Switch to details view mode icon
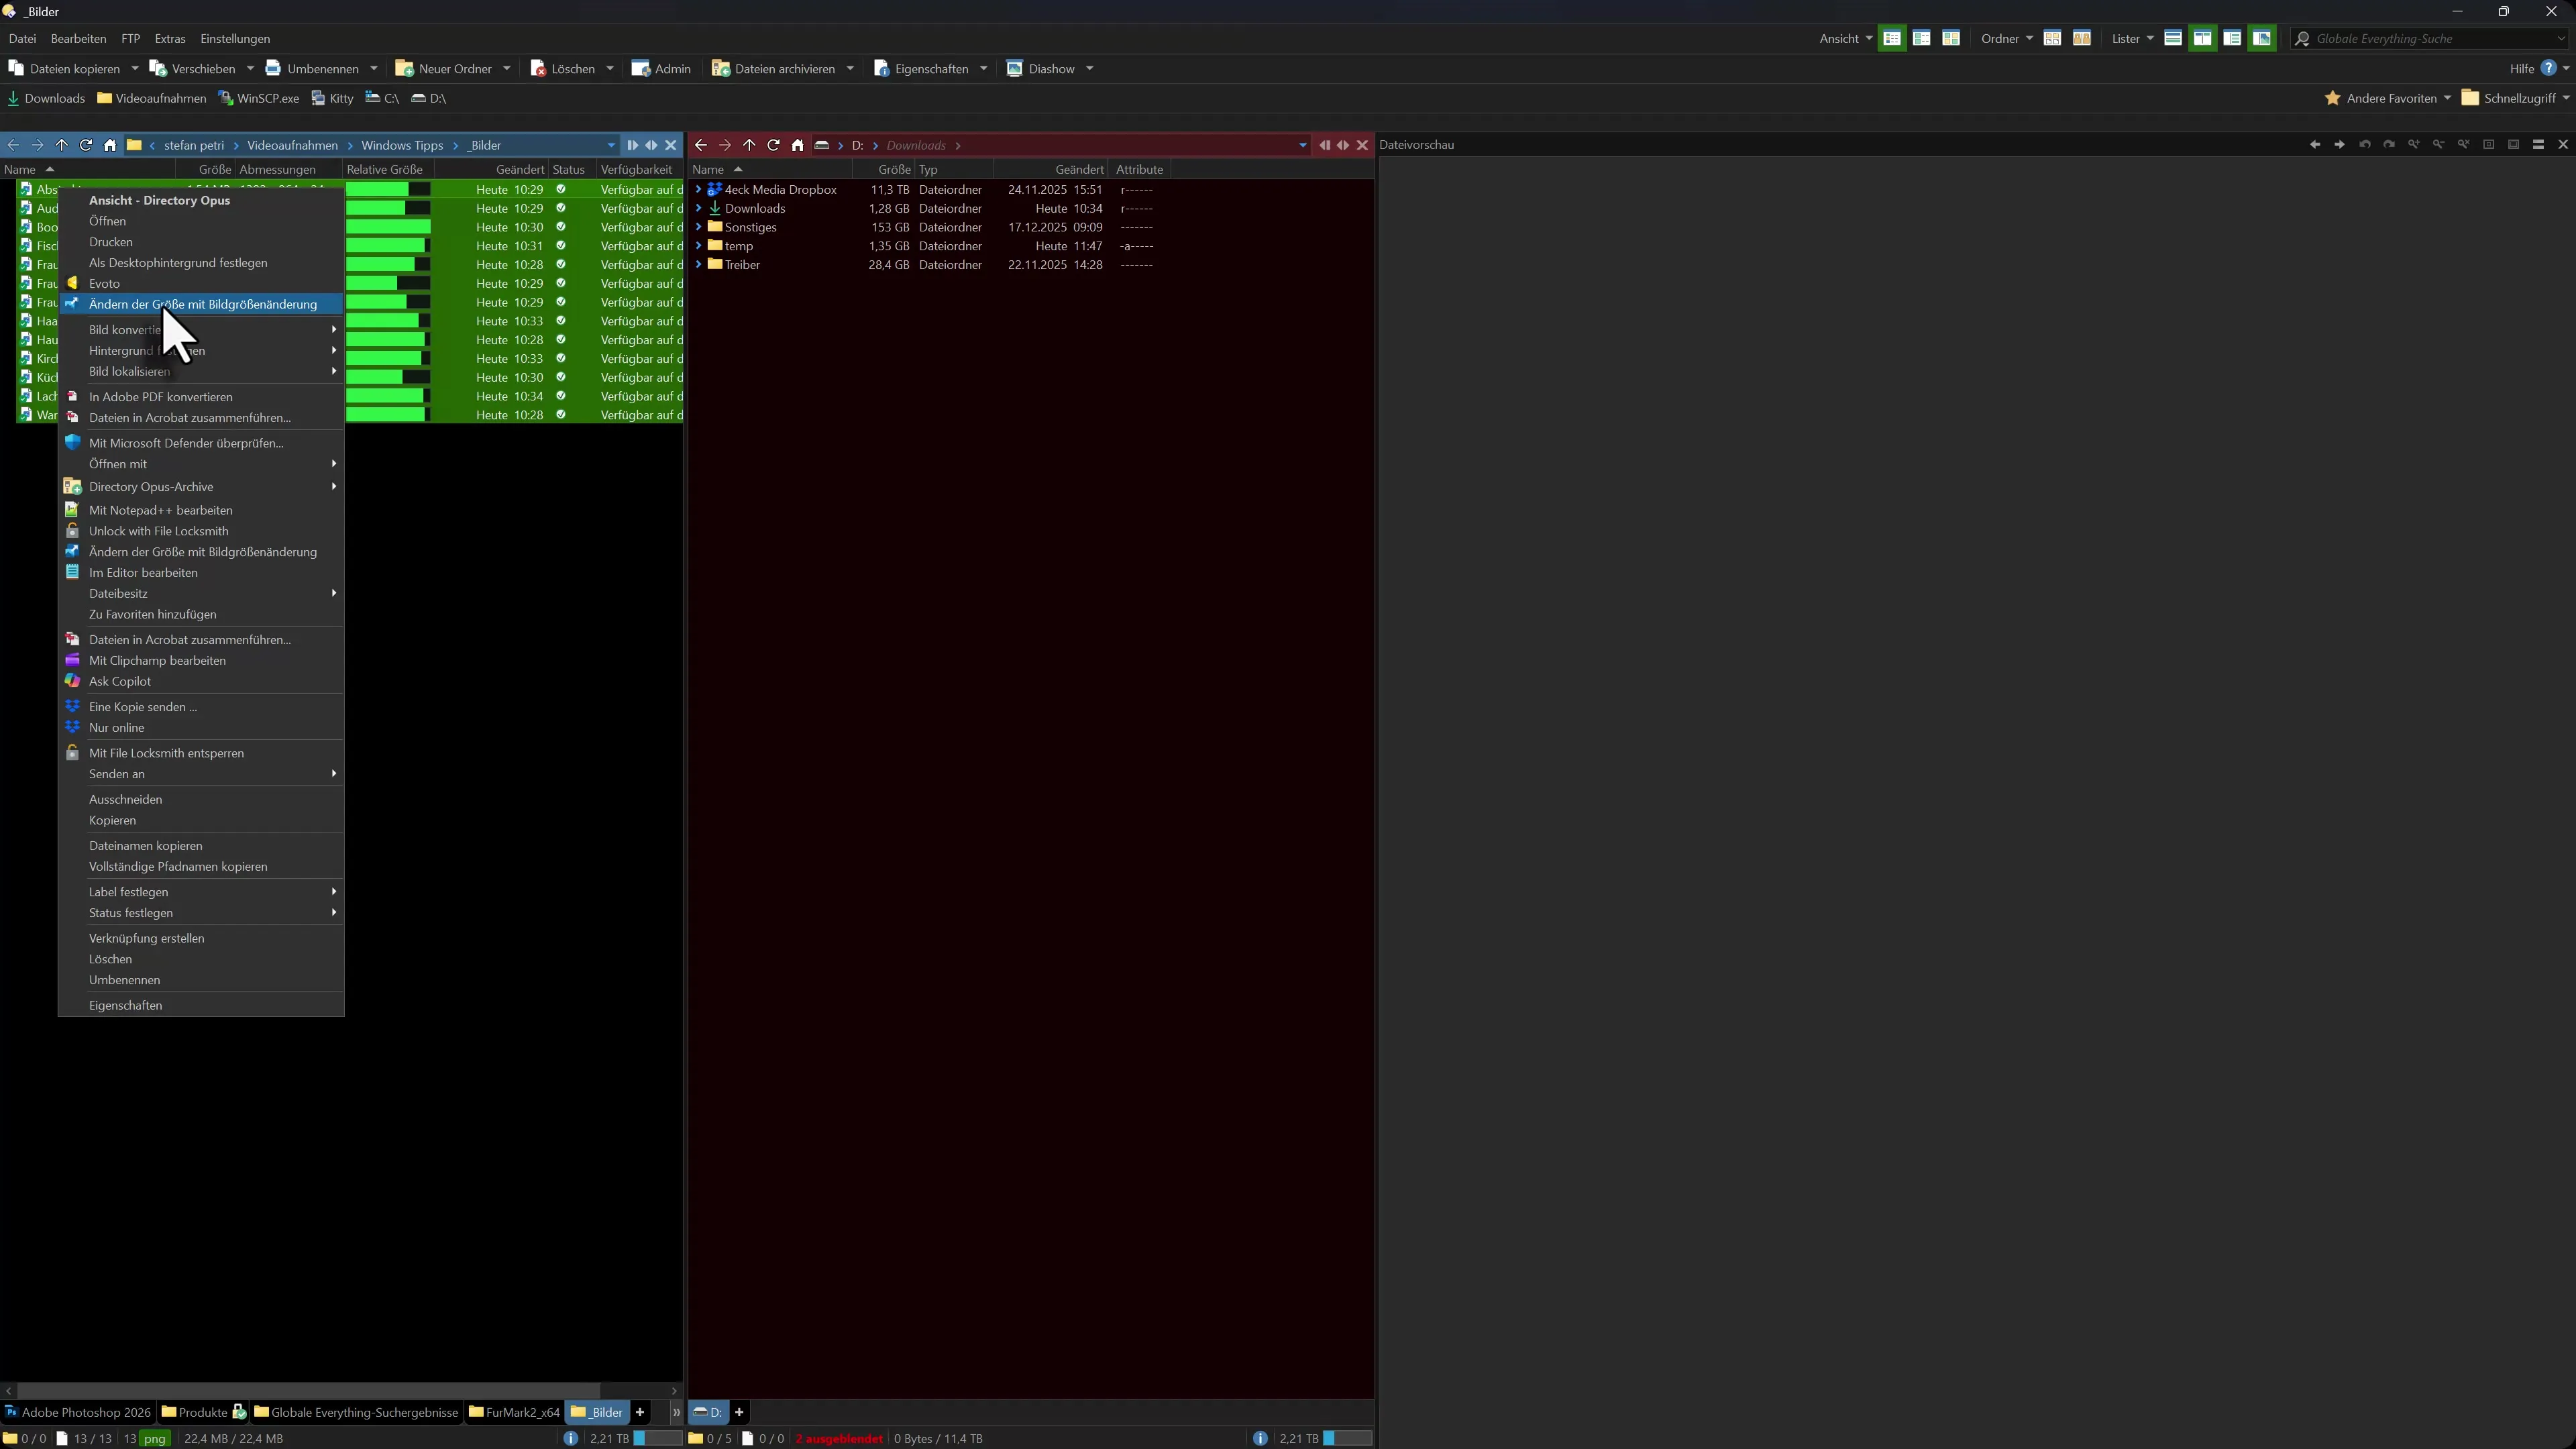2576x1449 pixels. [x=1891, y=38]
